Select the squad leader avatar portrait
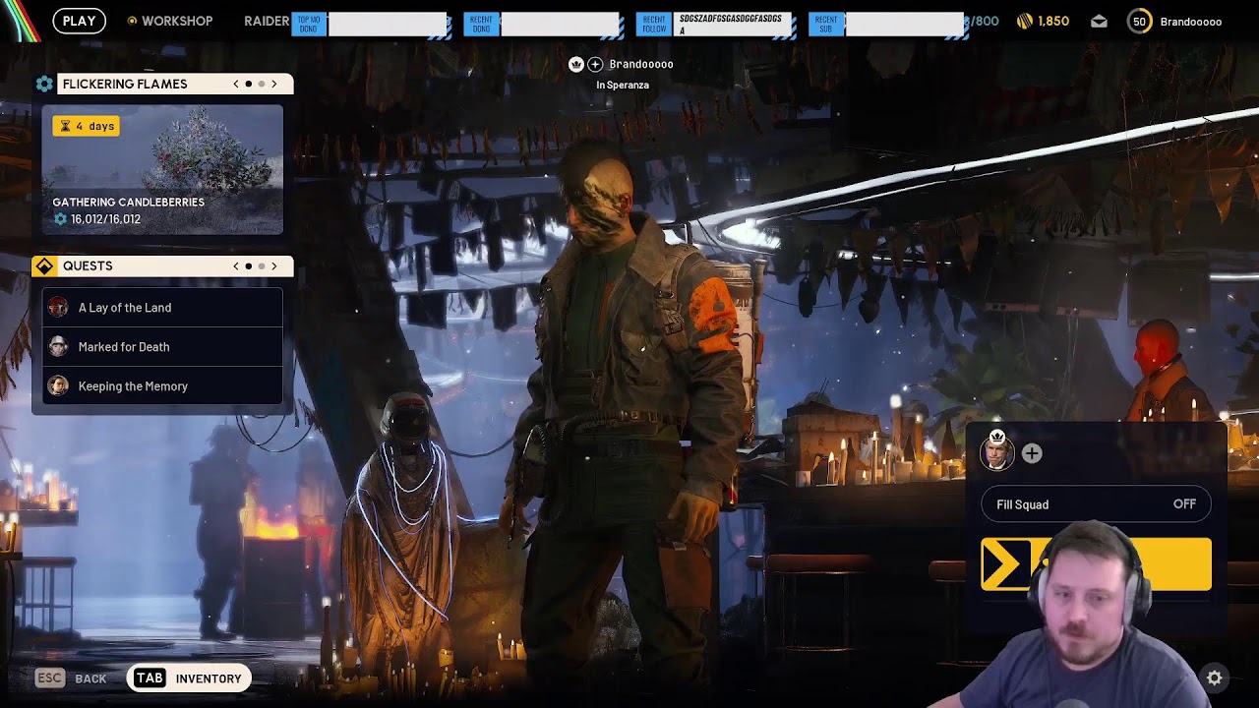The image size is (1259, 708). pyautogui.click(x=997, y=452)
